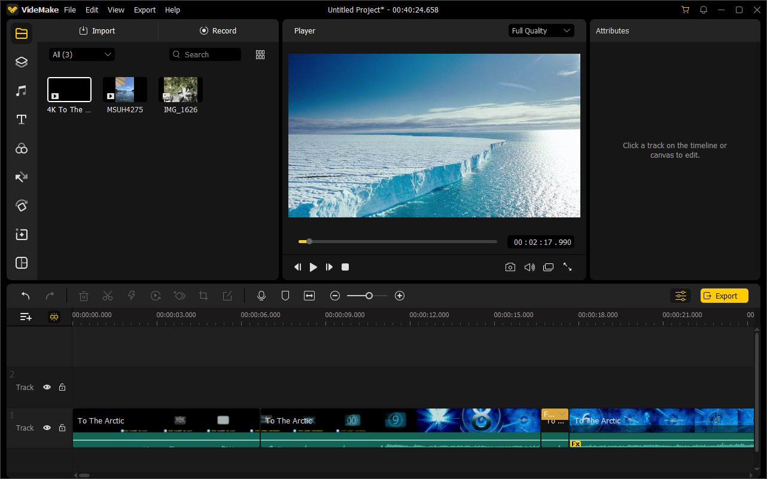This screenshot has height=479, width=767.
Task: Open the Music library panel
Action: click(x=21, y=90)
